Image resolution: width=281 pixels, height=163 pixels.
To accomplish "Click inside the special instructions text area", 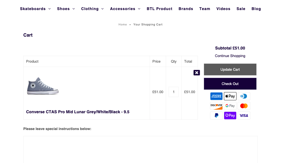I will click(140, 149).
